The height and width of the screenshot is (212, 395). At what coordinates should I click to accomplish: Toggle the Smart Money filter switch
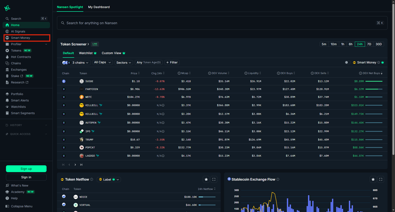[346, 62]
